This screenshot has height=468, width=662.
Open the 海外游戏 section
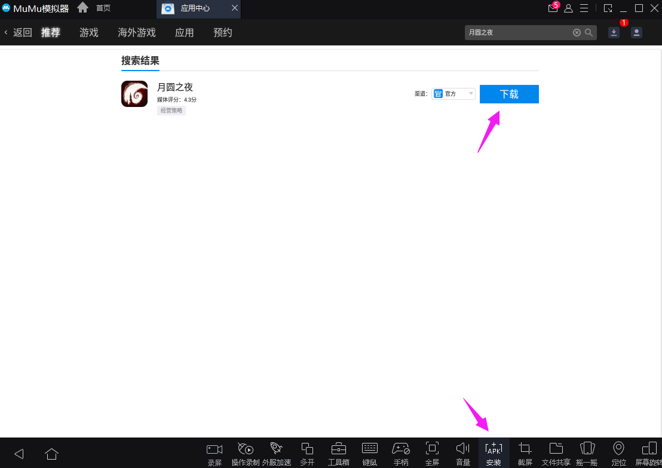137,32
